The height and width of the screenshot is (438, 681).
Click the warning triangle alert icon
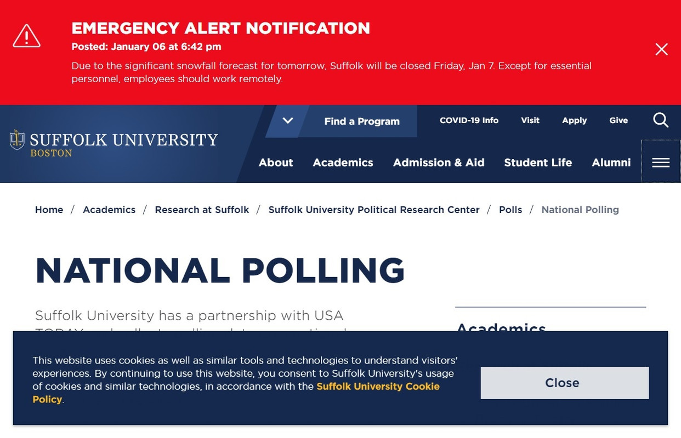coord(26,36)
